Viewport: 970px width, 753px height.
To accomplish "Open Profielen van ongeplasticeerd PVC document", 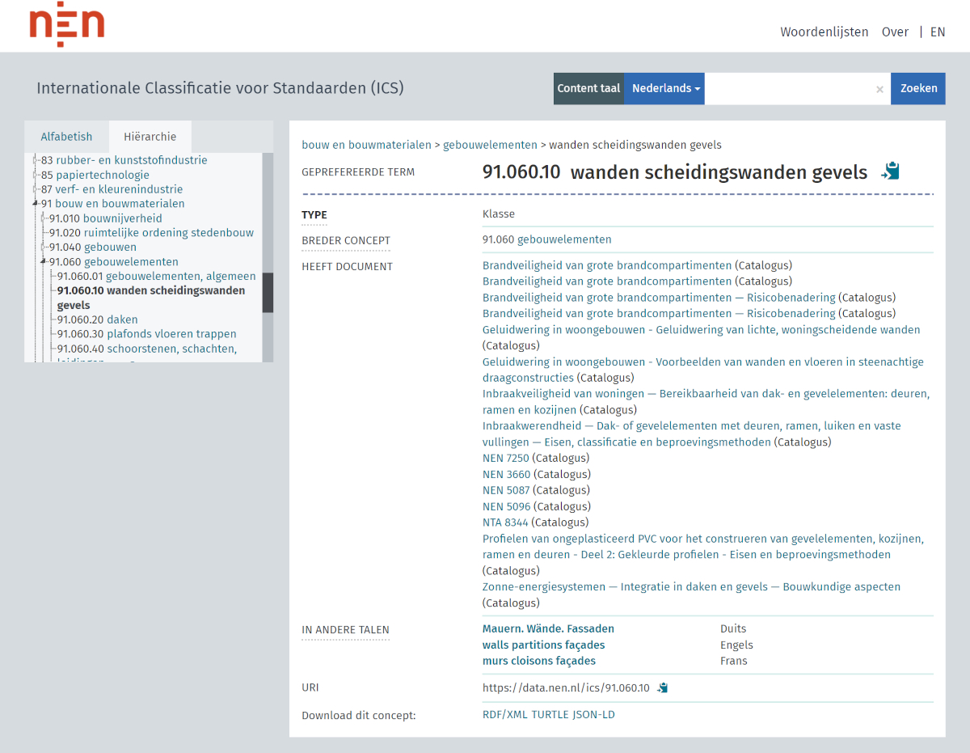I will pos(703,547).
